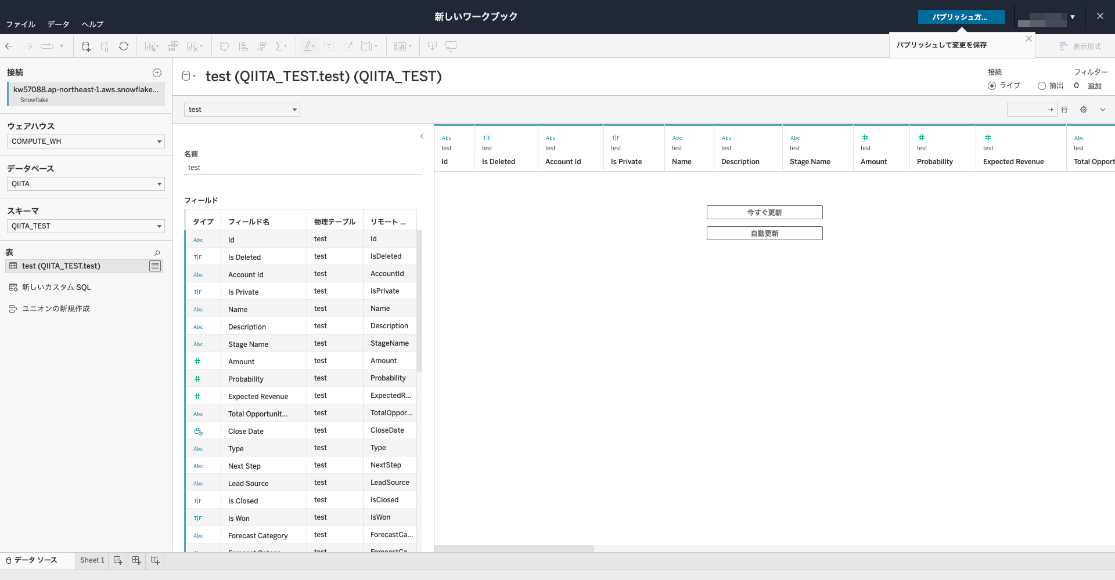Click the download toolbar icon

(432, 46)
